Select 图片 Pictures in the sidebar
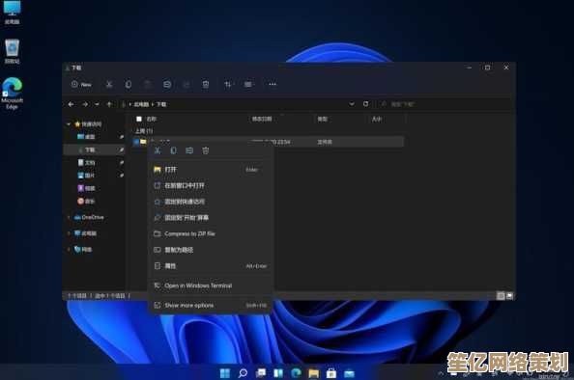Viewport: 574px width, 380px height. 86,176
